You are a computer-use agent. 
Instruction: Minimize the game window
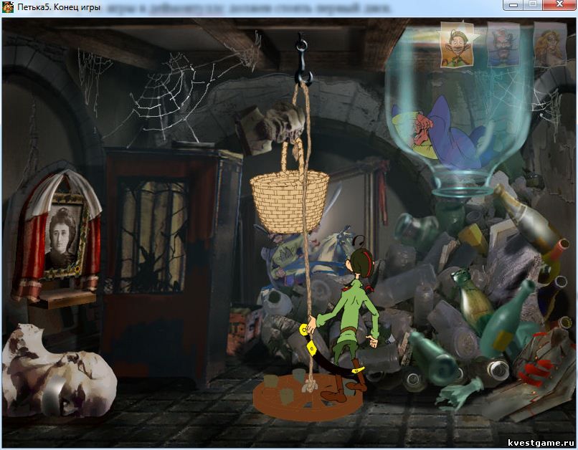pos(513,5)
